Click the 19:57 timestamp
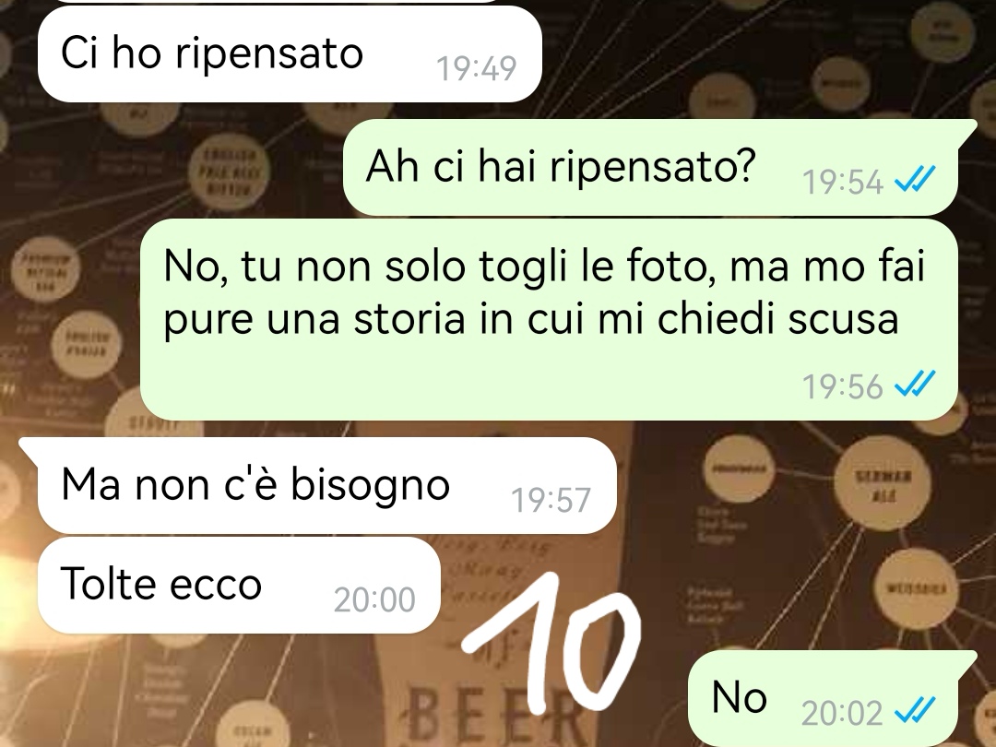The height and width of the screenshot is (747, 996). (x=551, y=500)
